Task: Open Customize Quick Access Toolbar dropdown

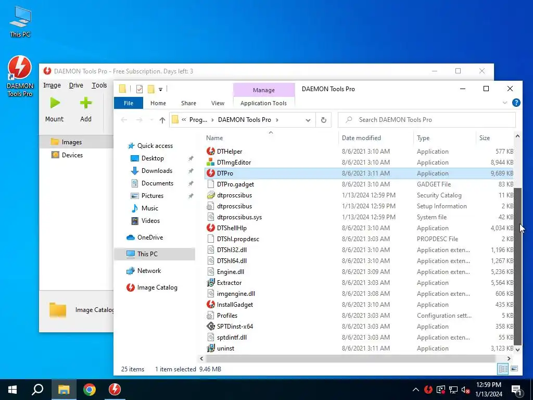Action: coord(160,90)
